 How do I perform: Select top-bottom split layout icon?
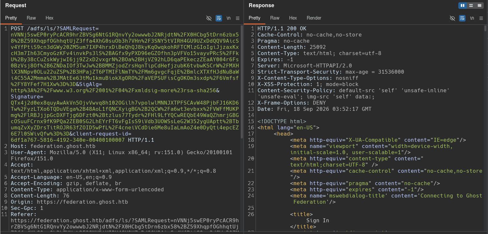[471, 6]
